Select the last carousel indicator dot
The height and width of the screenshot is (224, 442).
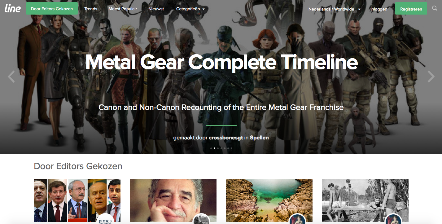tap(231, 148)
